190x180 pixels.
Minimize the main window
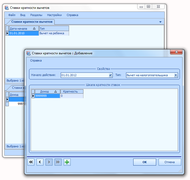(141, 6)
